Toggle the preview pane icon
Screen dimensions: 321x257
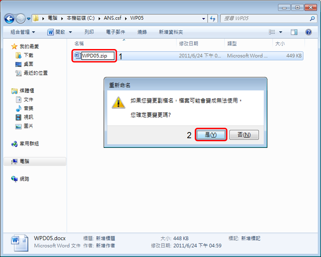coord(294,32)
